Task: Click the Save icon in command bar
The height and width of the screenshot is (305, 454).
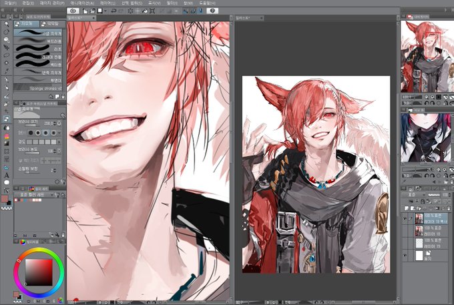Action: [x=100, y=11]
